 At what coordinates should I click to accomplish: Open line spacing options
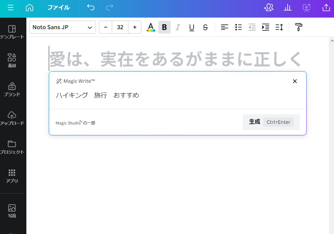[x=279, y=27]
